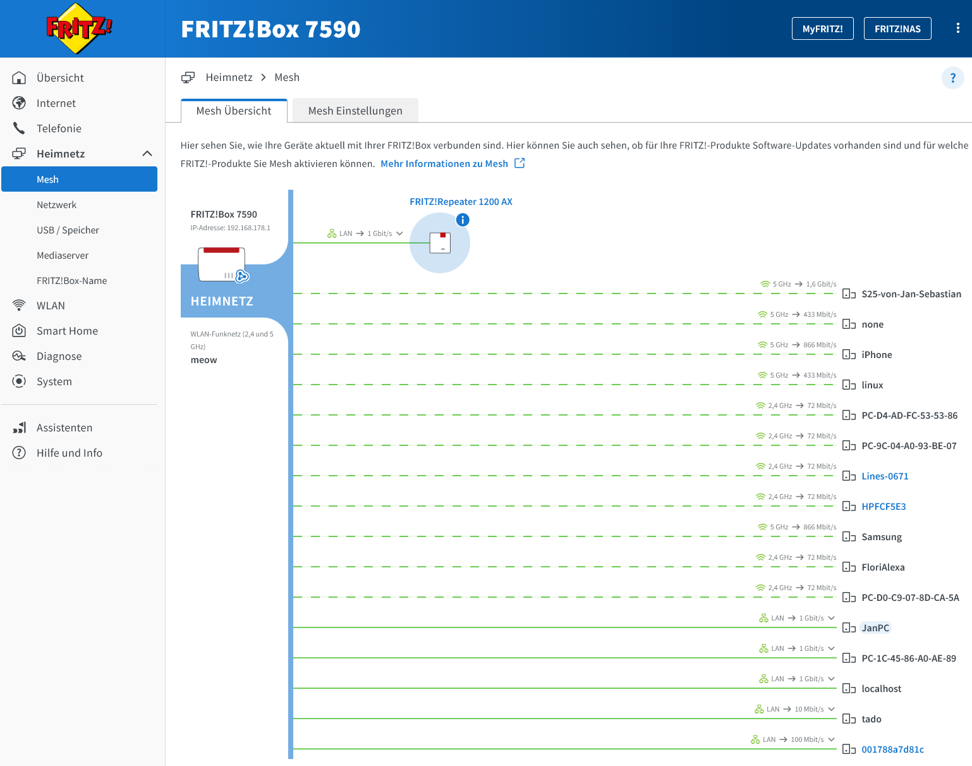Open WLAN in the sidebar
Viewport: 972px width, 766px height.
79,306
